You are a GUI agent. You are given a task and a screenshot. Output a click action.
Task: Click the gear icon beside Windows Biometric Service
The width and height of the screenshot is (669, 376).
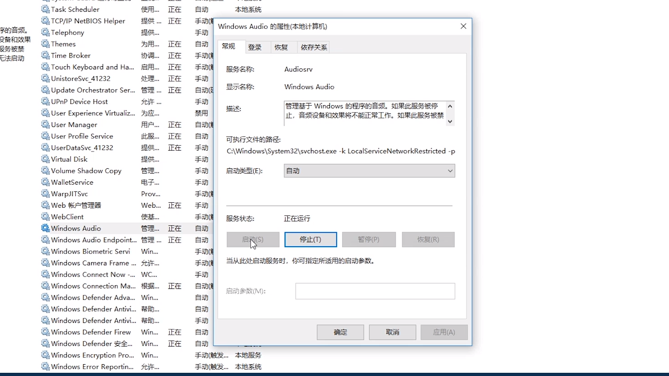click(x=45, y=251)
